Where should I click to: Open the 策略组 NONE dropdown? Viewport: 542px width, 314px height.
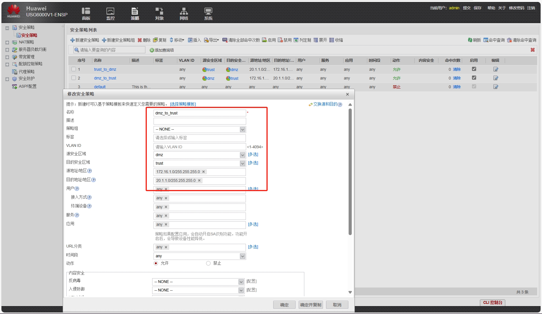point(242,129)
